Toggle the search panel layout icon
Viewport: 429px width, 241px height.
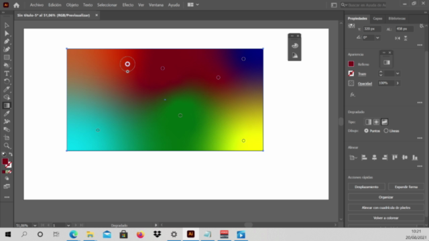334,5
